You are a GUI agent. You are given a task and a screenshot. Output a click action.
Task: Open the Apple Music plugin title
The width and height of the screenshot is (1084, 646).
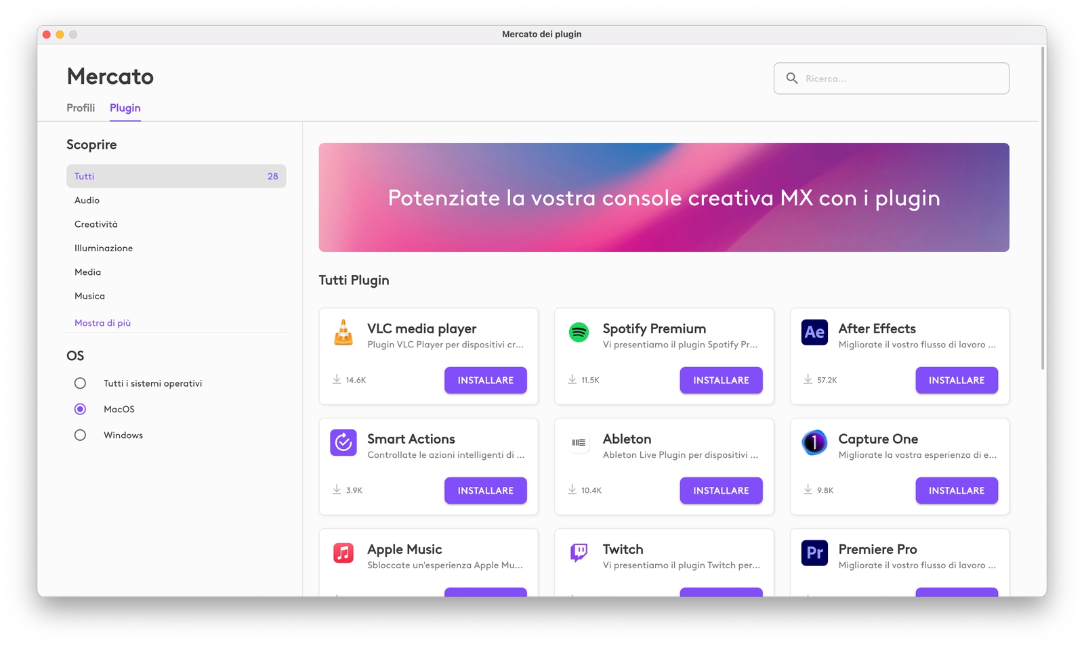click(x=404, y=549)
